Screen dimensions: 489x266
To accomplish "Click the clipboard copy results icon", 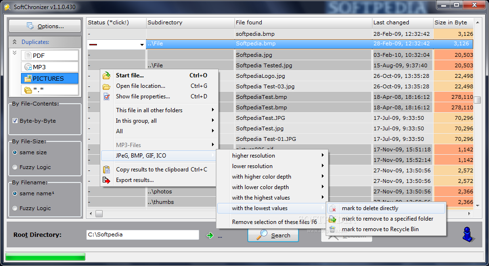I will click(x=106, y=170).
